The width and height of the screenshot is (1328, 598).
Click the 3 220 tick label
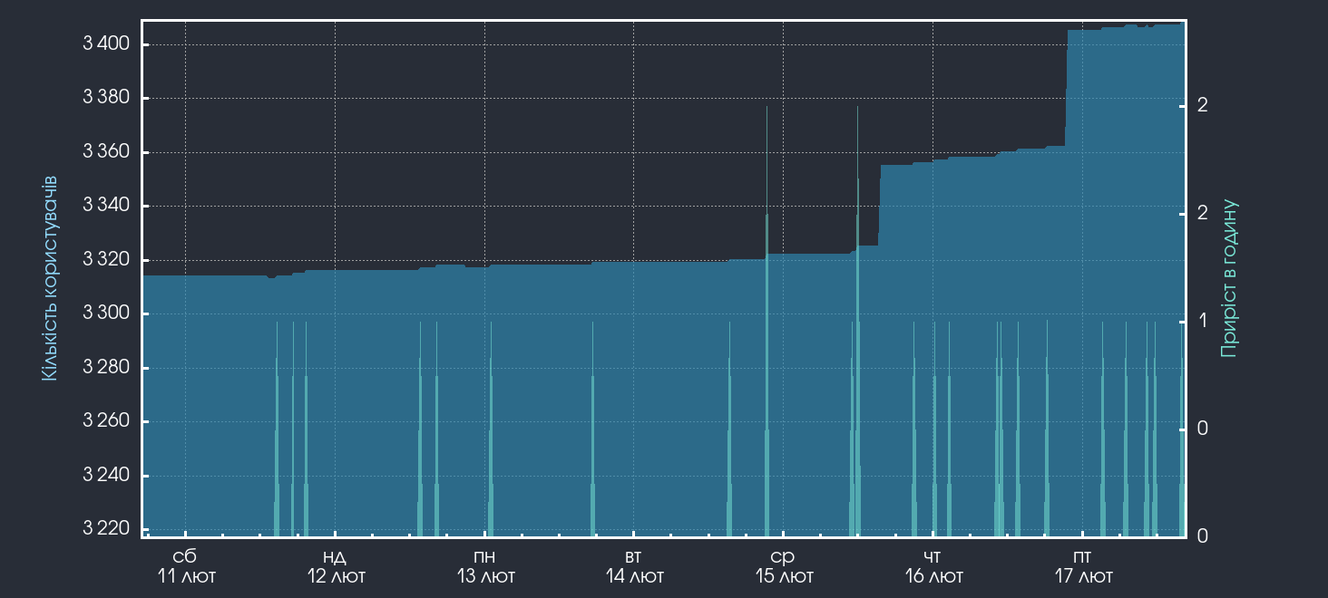click(106, 529)
